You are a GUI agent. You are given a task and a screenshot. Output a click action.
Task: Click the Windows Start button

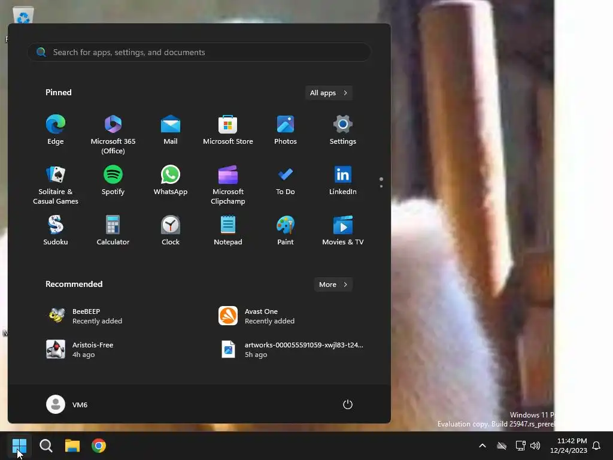pyautogui.click(x=19, y=446)
